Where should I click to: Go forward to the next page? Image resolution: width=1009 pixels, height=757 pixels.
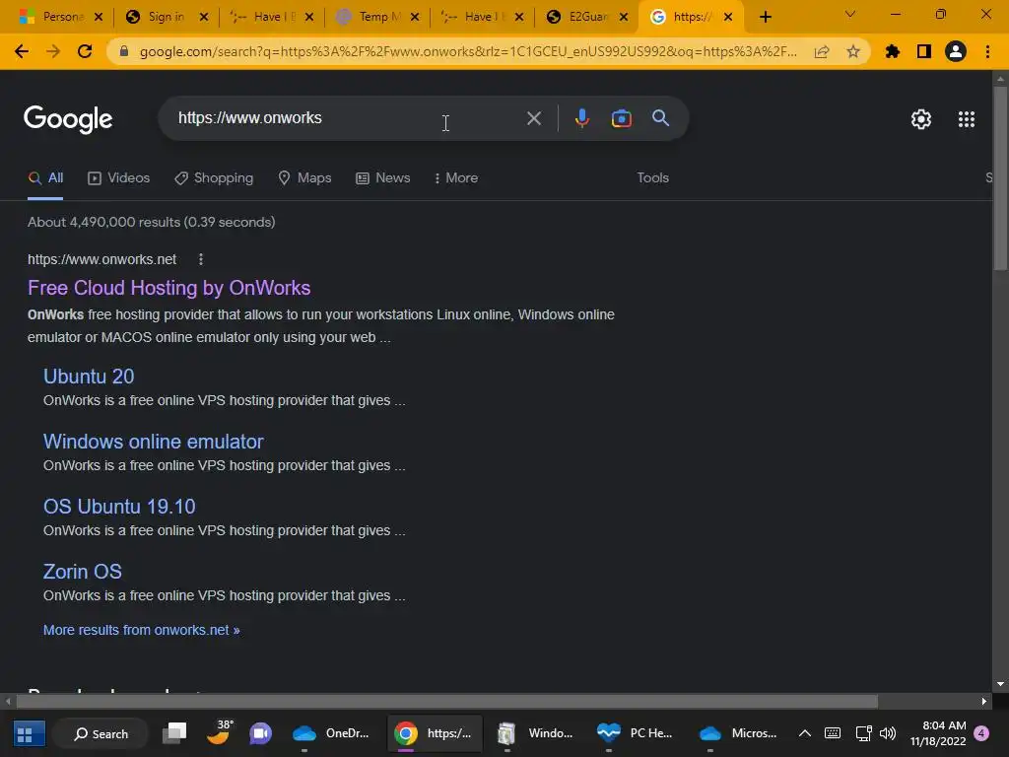[53, 51]
